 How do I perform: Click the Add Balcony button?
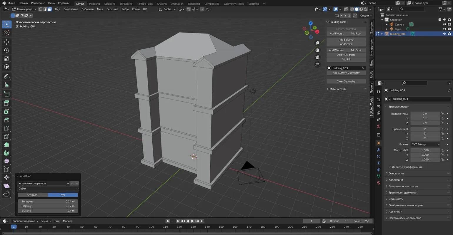tap(346, 40)
